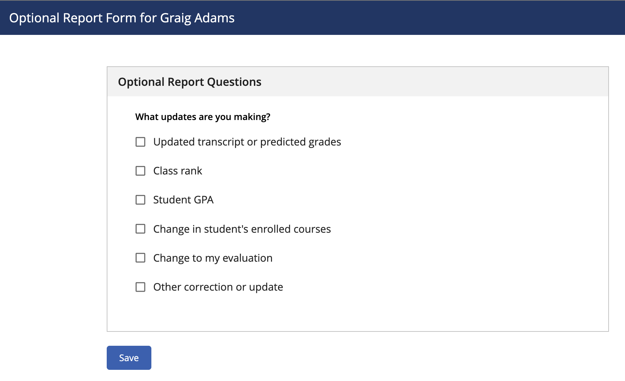
Task: Click the name 'Graig Adams' in the page title
Action: 197,18
